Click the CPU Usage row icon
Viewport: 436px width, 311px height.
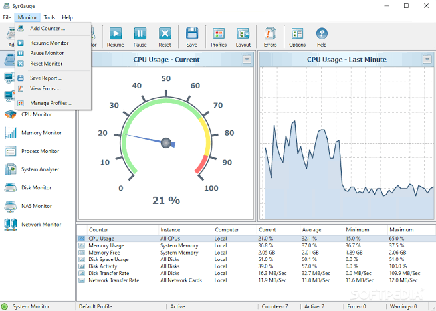pos(82,239)
